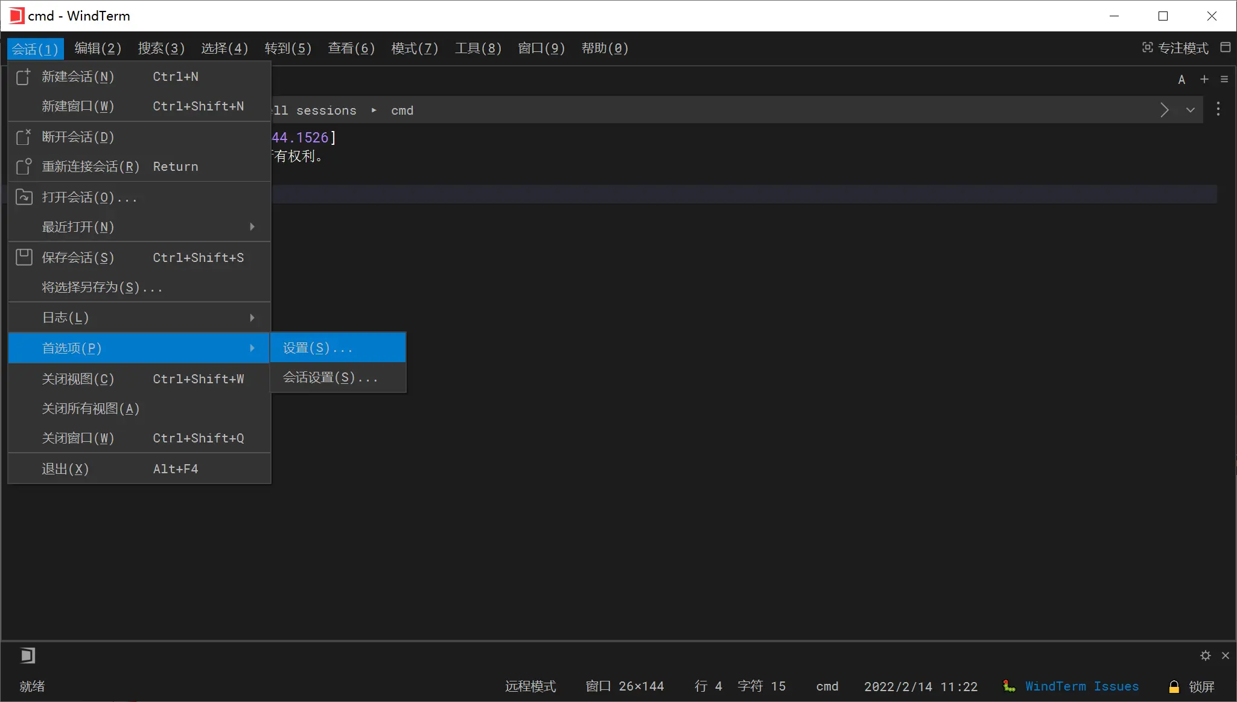This screenshot has width=1237, height=702.
Task: Open the 工具(8) menu
Action: (478, 48)
